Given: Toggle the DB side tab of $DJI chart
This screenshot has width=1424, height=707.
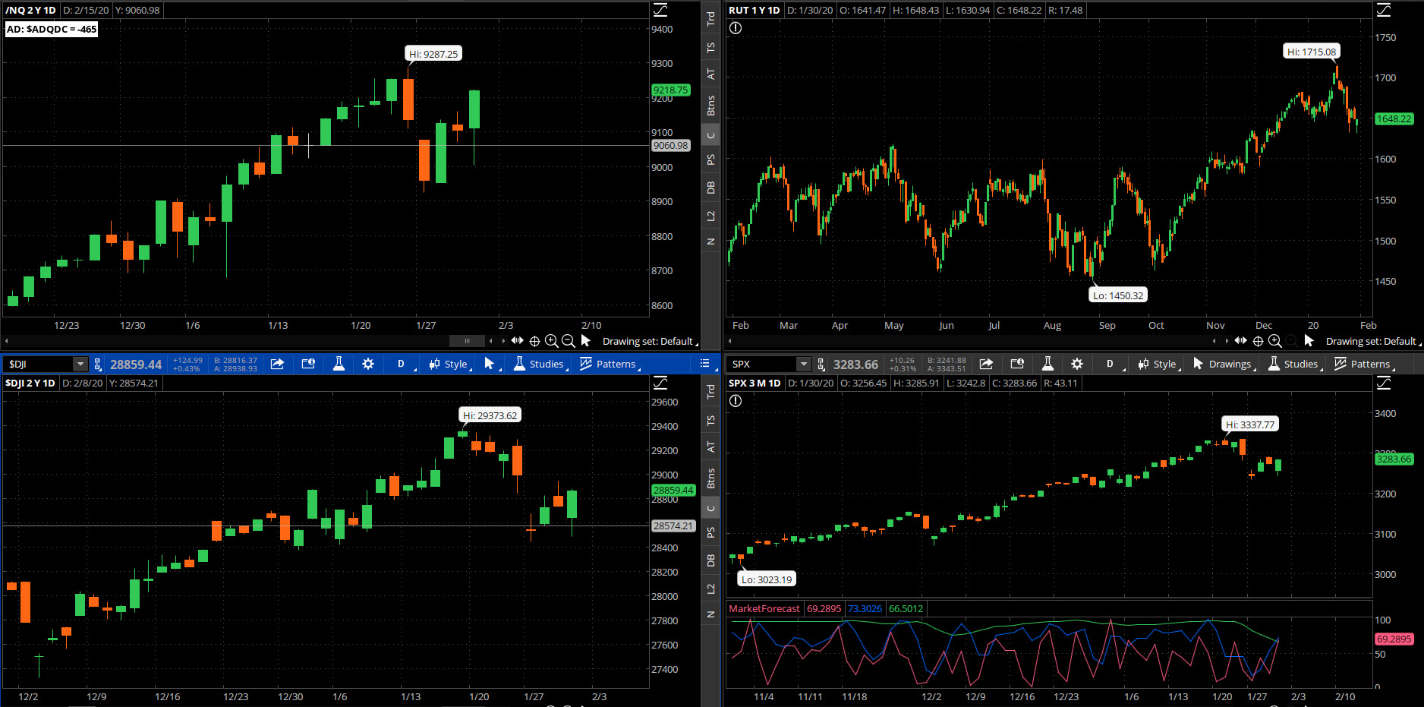Looking at the screenshot, I should (710, 560).
